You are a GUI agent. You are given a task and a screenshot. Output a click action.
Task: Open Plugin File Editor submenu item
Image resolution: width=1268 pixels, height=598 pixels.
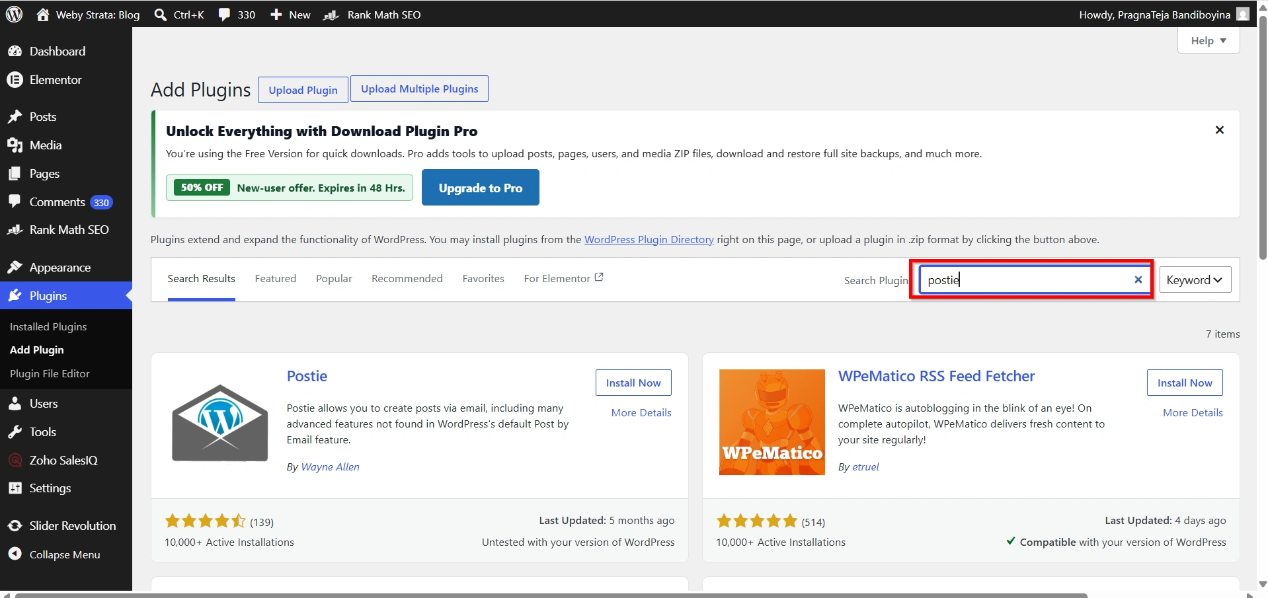tap(50, 373)
